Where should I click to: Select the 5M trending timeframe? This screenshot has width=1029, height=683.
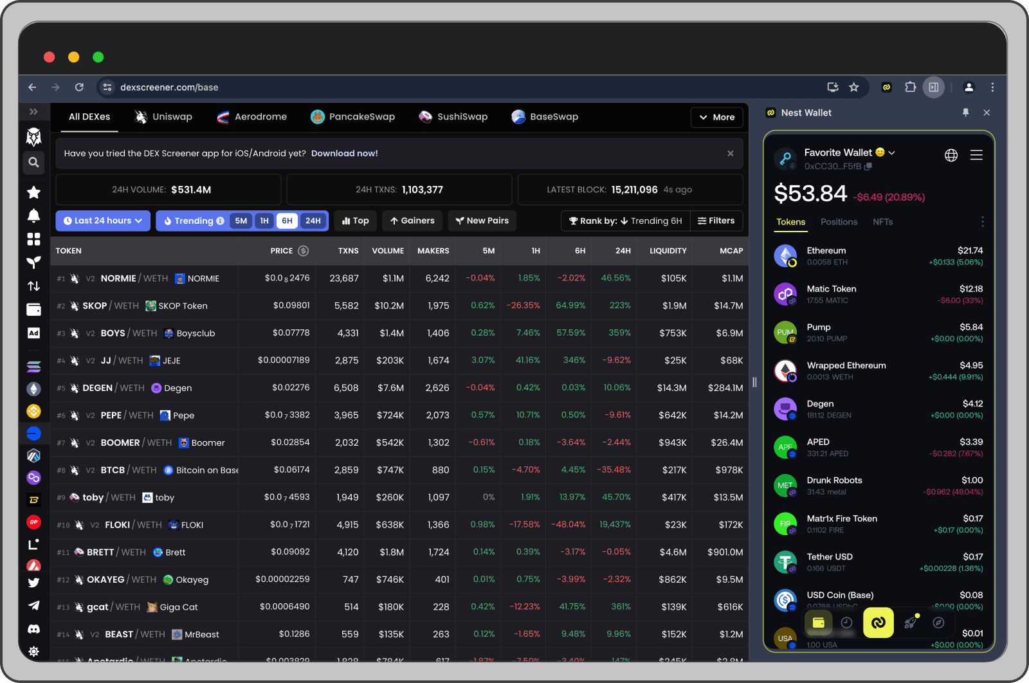(241, 221)
